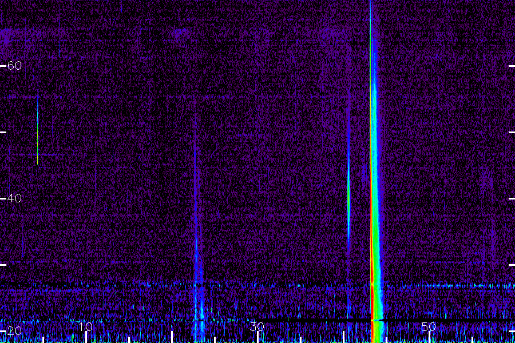Image resolution: width=515 pixels, height=343 pixels.
Task: Click the "60" vertical axis label
Action: (14, 66)
